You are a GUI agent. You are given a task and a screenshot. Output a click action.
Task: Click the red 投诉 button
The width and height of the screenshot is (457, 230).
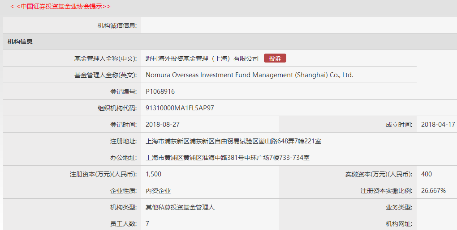[x=275, y=59]
